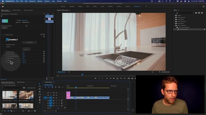This screenshot has height=115, width=206.
Task: Click the timeline playhead marker
Action: pos(76,87)
